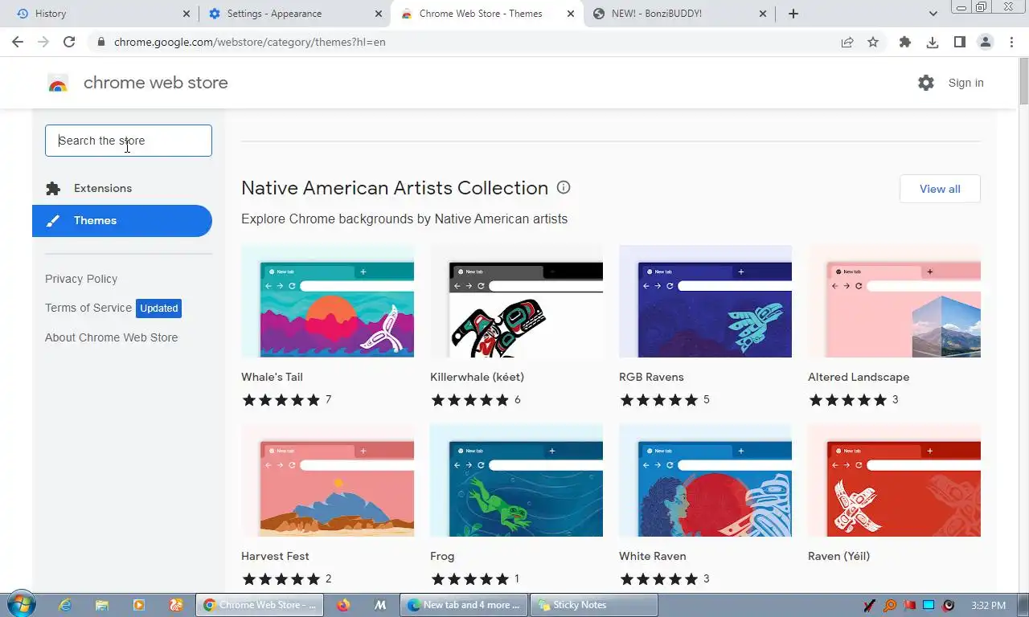
Task: Open the Raven (Yéil) theme thumbnail
Action: (x=894, y=480)
